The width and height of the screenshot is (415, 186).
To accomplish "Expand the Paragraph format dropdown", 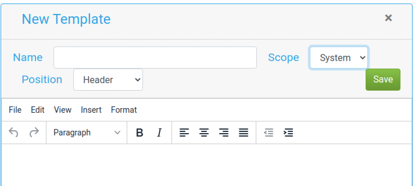I will (87, 133).
